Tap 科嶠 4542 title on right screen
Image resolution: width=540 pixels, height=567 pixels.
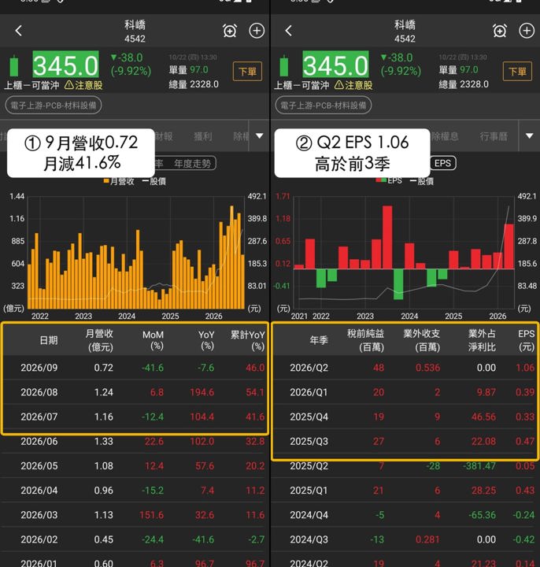tap(405, 31)
